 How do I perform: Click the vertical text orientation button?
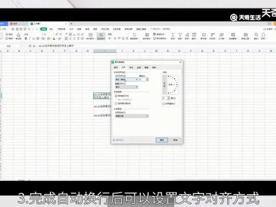[165, 85]
